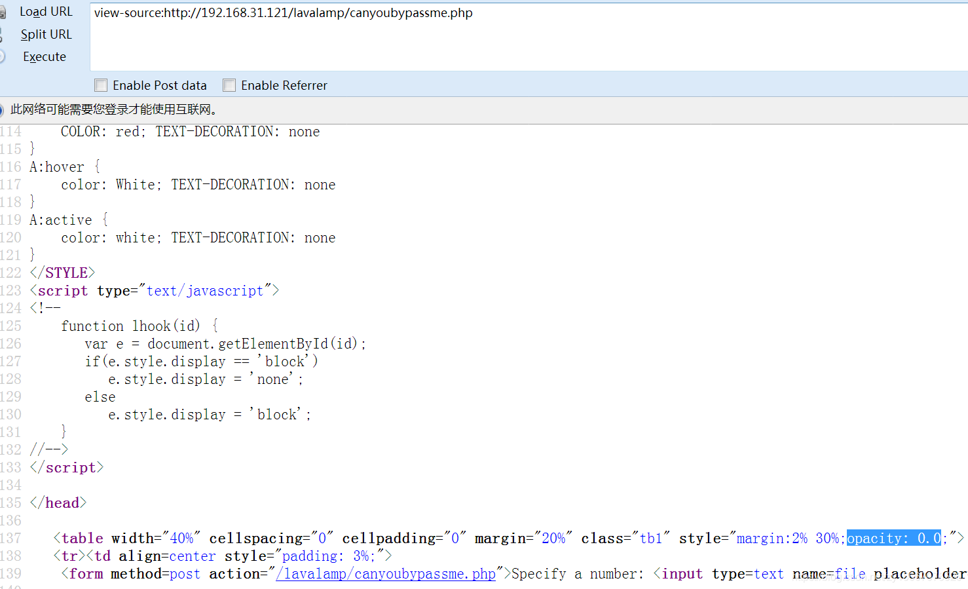Click the Split URL button
Screen dimensions: 968x589
(x=46, y=34)
